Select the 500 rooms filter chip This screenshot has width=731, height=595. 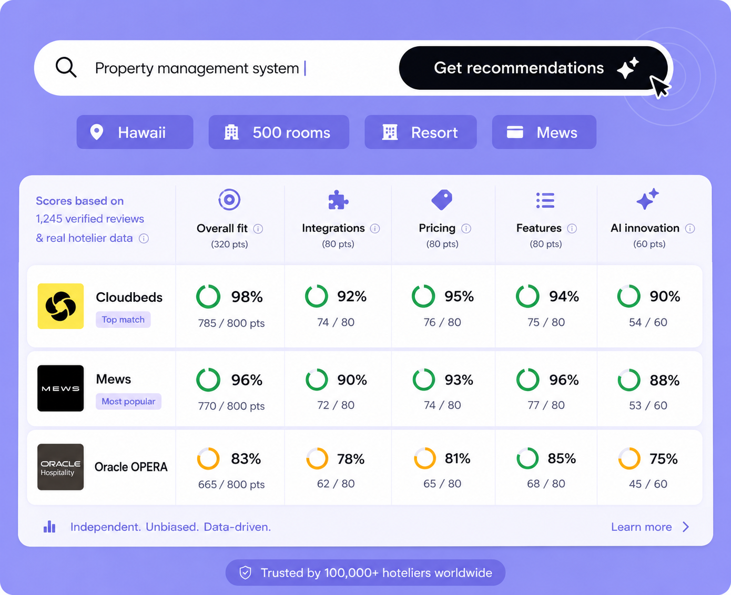point(279,132)
